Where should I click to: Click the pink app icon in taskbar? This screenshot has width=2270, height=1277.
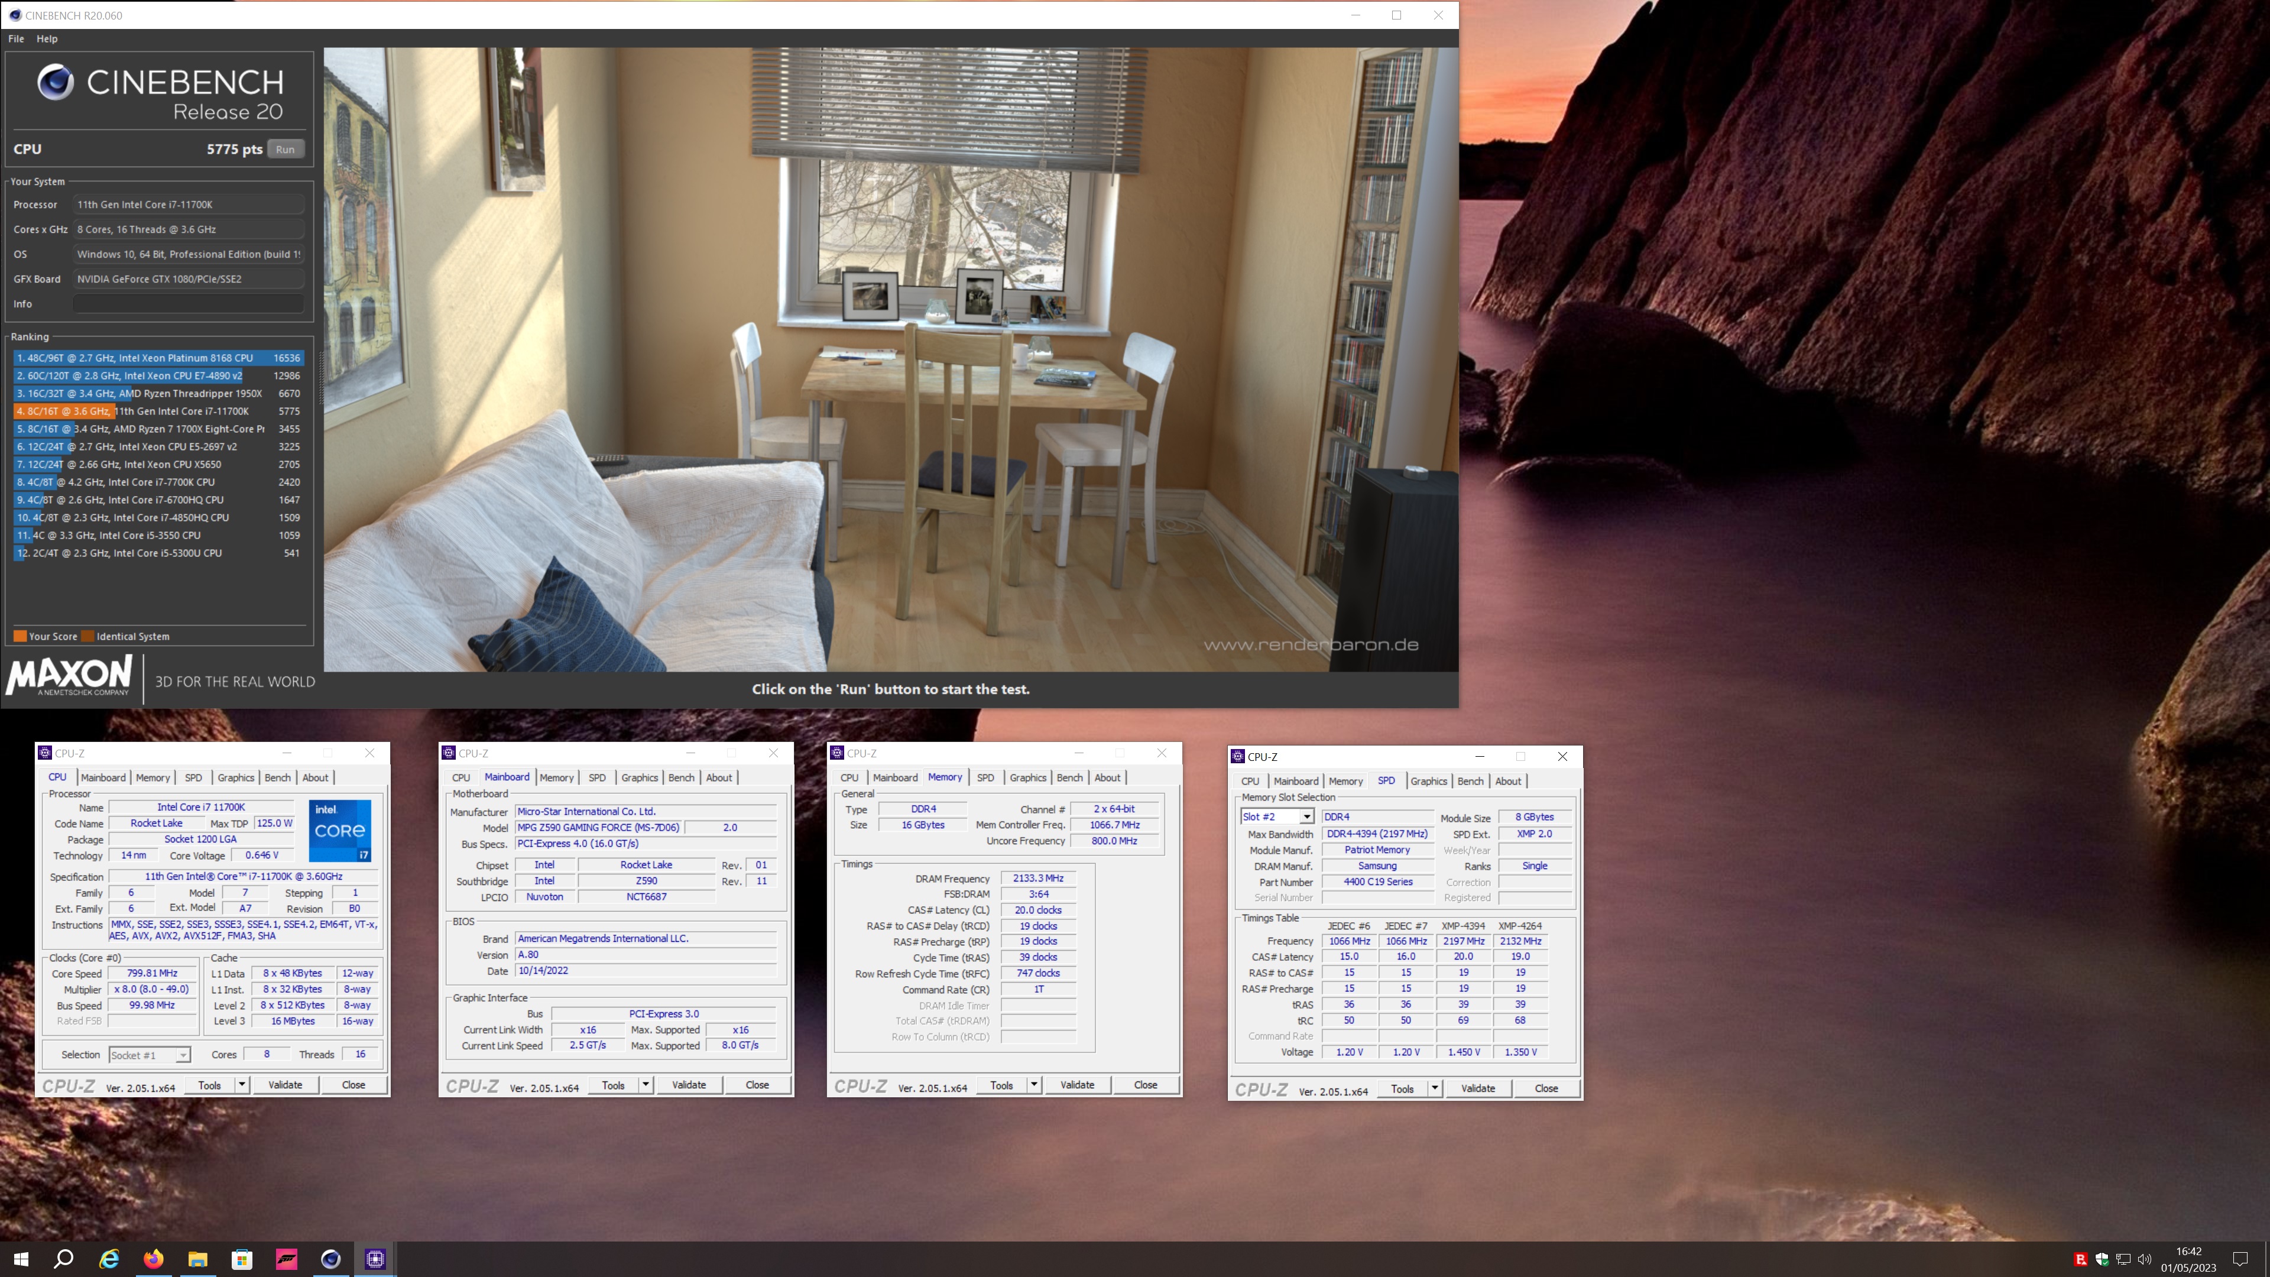pos(286,1259)
